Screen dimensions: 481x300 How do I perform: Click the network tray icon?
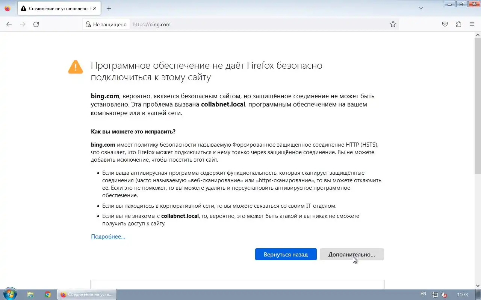pos(435,295)
